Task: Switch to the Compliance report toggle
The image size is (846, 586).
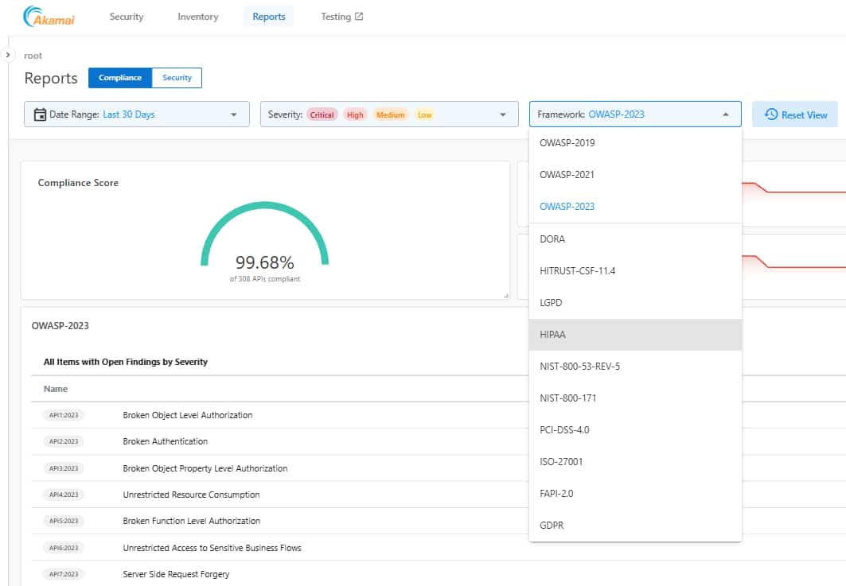Action: tap(120, 78)
